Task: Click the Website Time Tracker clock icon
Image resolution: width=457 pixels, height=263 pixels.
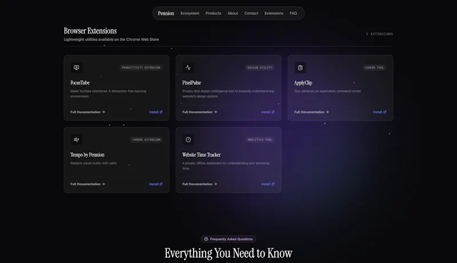Action: [x=189, y=140]
